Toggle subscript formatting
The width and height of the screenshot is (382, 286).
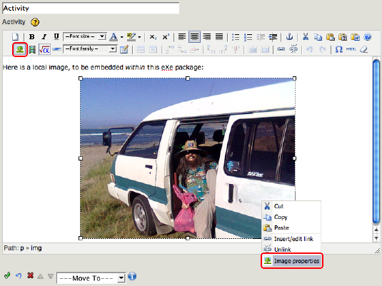153,37
